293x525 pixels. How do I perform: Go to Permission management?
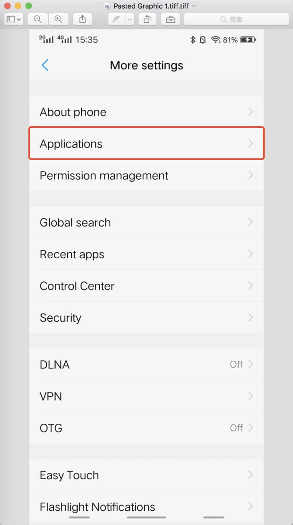[x=146, y=175]
